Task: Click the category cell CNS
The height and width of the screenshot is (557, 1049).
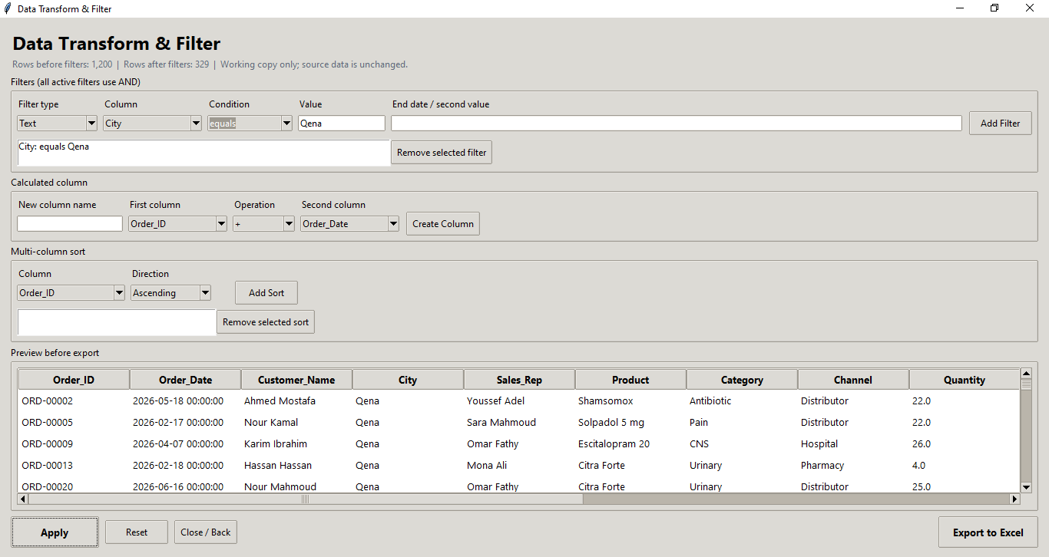Action: (x=699, y=444)
